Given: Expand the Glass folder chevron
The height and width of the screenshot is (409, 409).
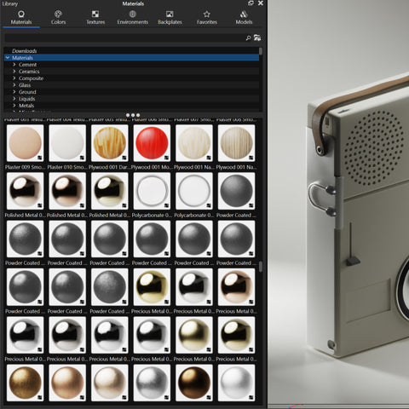Looking at the screenshot, I should (x=14, y=85).
